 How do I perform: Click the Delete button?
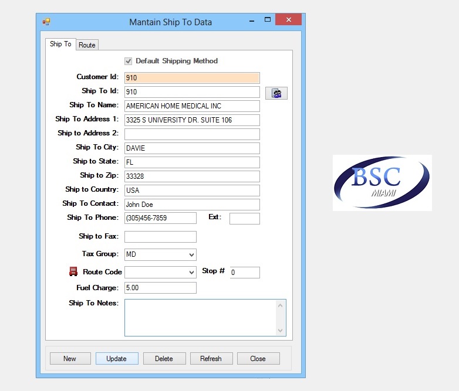164,359
